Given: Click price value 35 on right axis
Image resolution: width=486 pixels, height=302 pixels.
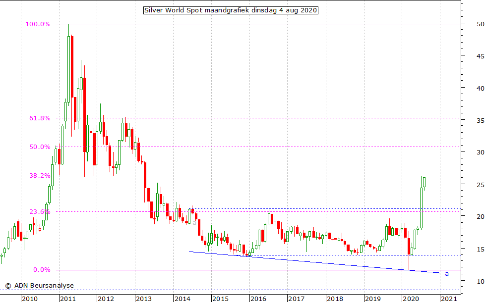Looking at the screenshot, I should coord(481,121).
